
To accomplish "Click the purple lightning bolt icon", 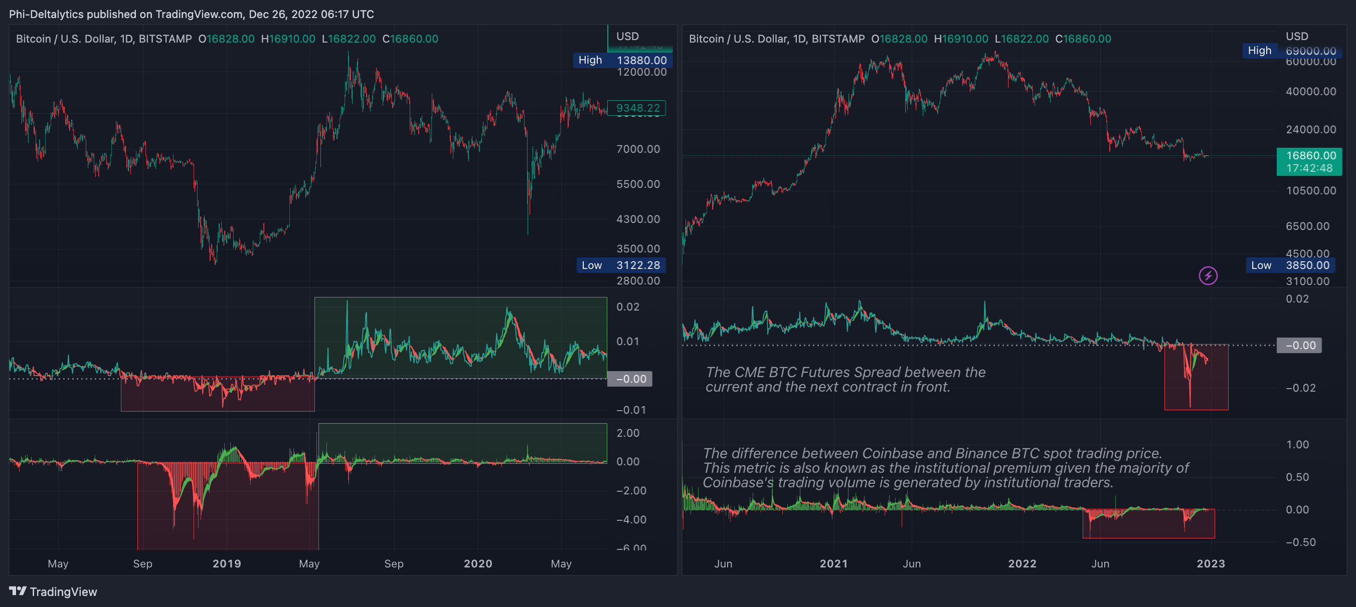I will pos(1208,275).
